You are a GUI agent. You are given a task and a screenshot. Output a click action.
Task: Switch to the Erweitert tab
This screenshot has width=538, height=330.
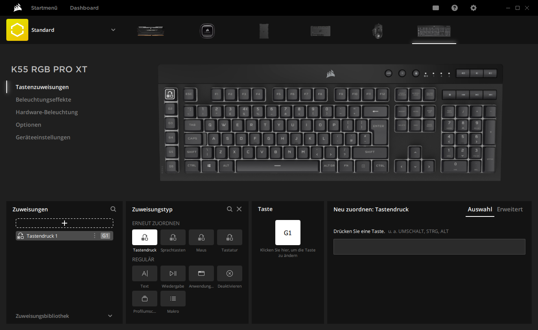coord(510,209)
